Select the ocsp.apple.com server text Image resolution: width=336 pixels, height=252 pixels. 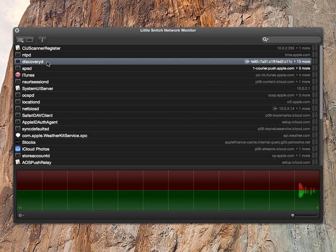281,95
